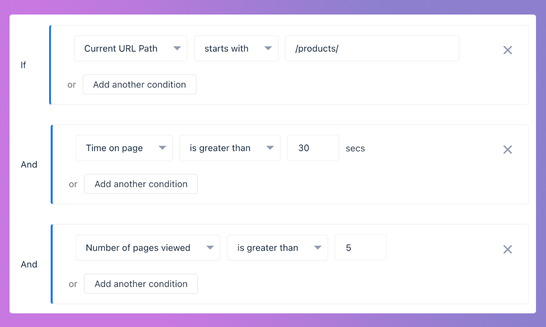Remove the Current URL Path condition
The width and height of the screenshot is (546, 327).
tap(508, 50)
